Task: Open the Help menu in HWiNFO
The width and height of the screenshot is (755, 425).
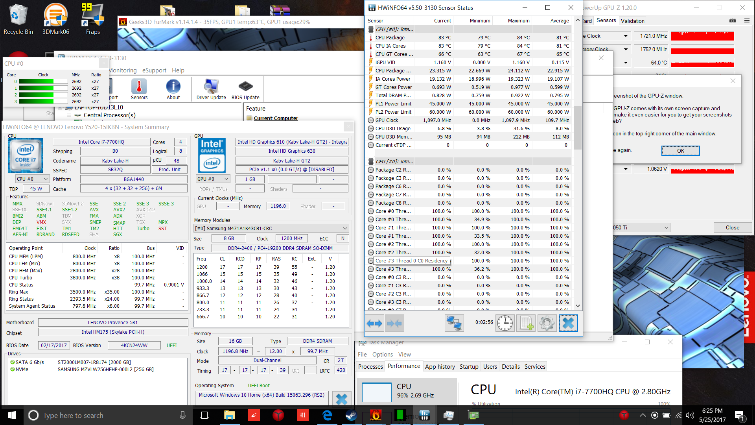Action: tap(178, 70)
